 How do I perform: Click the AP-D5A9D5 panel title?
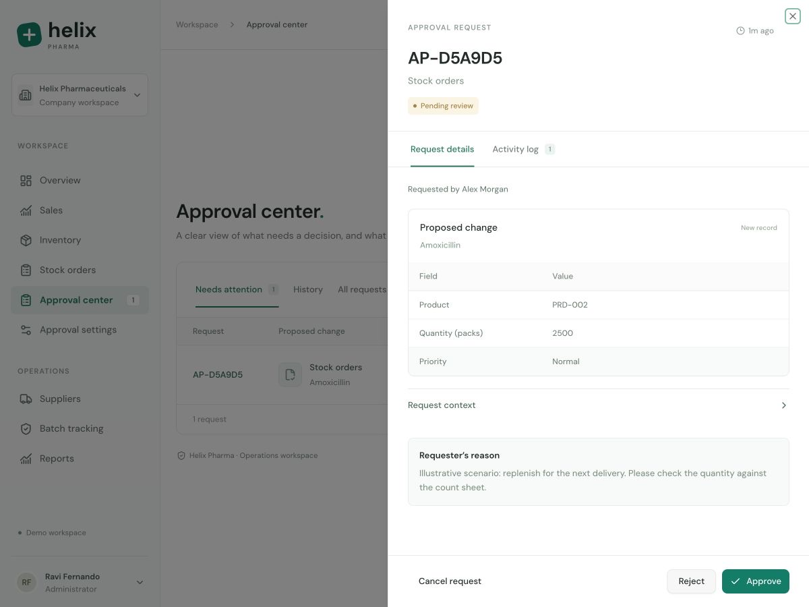(455, 58)
